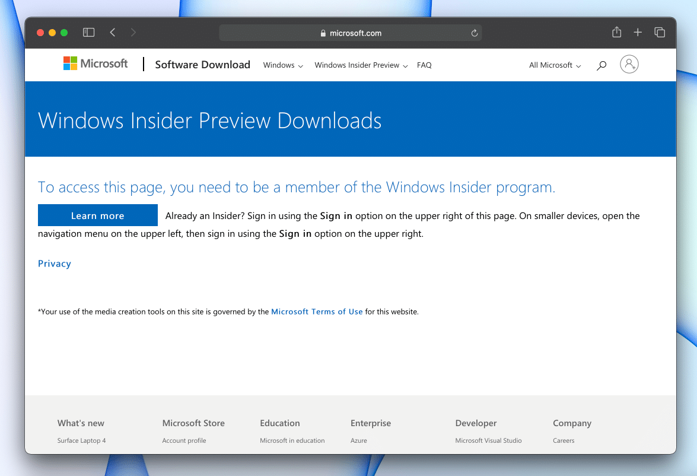Click the Microsoft logo
The image size is (697, 476).
pyautogui.click(x=96, y=64)
